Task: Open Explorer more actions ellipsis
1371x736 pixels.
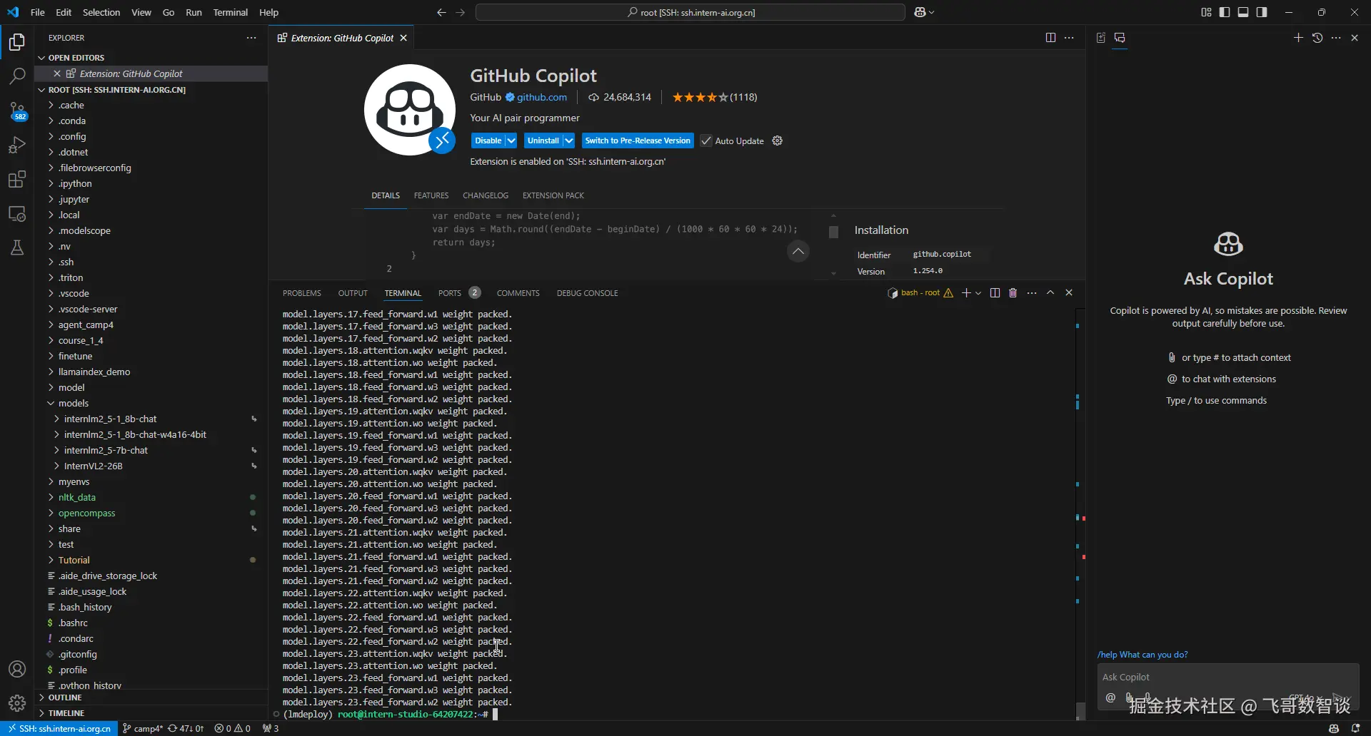Action: 251,38
